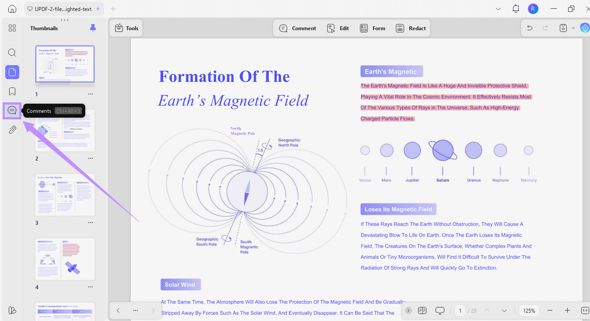The height and width of the screenshot is (321, 590).
Task: Launch the UPDF AI assistant icon
Action: pos(585,28)
